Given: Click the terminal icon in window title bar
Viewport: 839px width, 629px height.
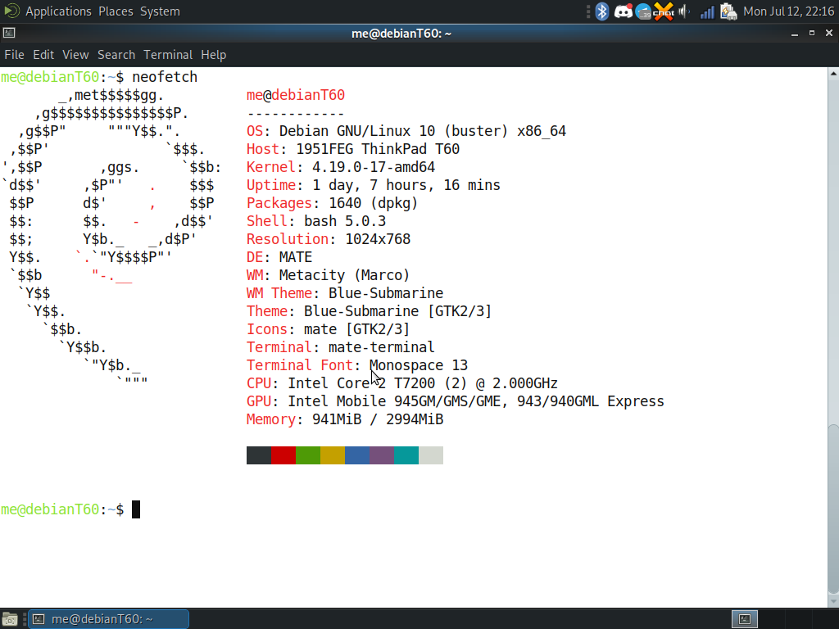Looking at the screenshot, I should click(x=8, y=34).
